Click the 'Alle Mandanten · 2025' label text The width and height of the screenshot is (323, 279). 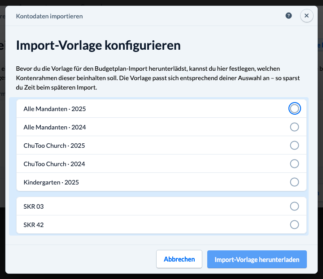pyautogui.click(x=55, y=109)
